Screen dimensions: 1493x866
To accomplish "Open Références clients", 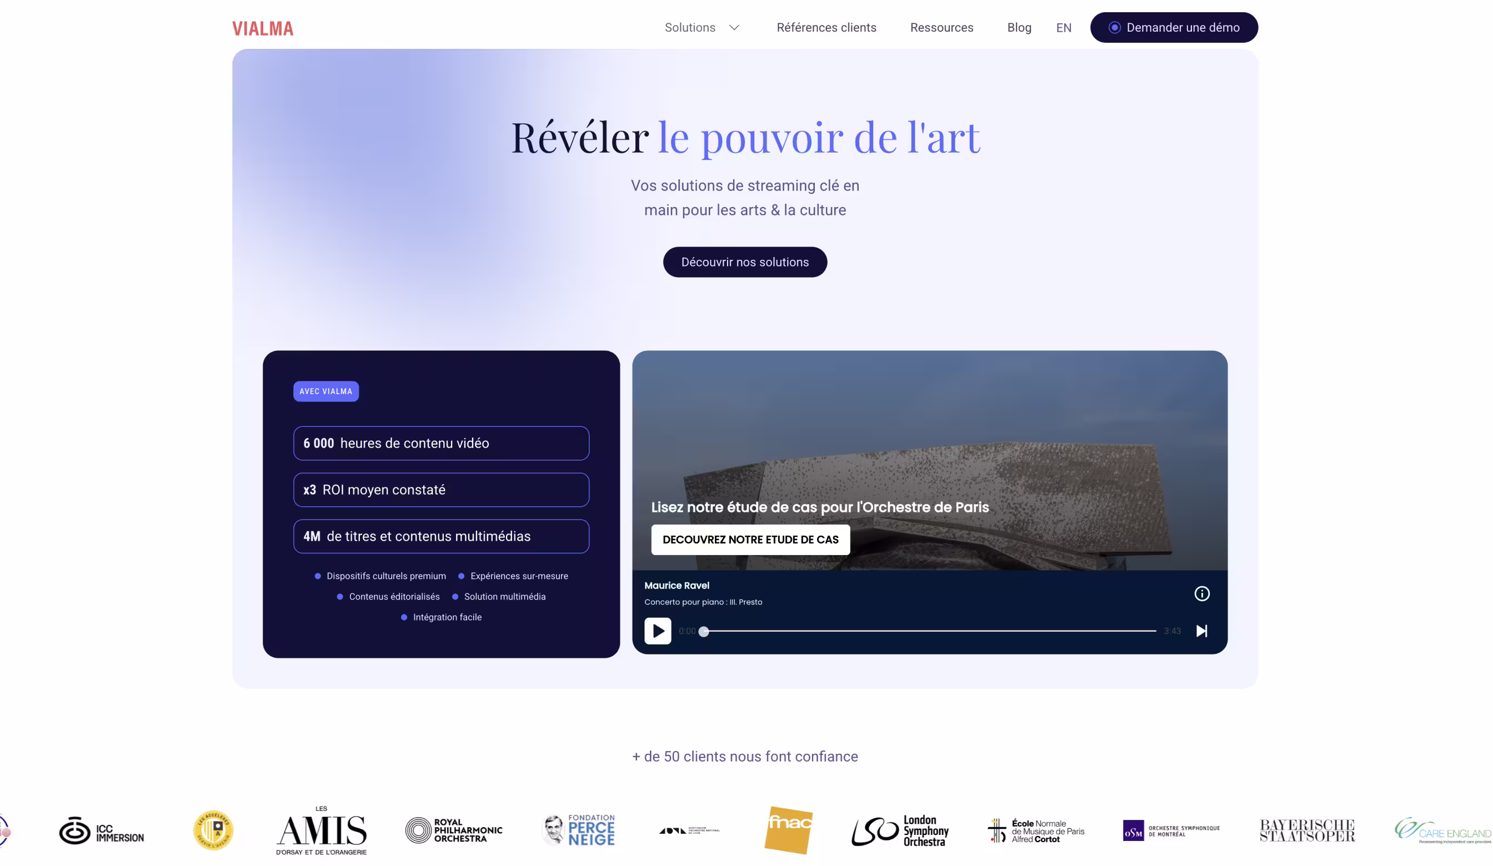I will coord(826,27).
